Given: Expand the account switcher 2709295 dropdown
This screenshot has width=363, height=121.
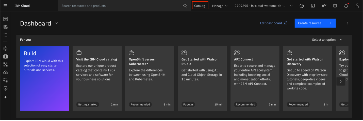Looking at the screenshot, I should click(263, 6).
